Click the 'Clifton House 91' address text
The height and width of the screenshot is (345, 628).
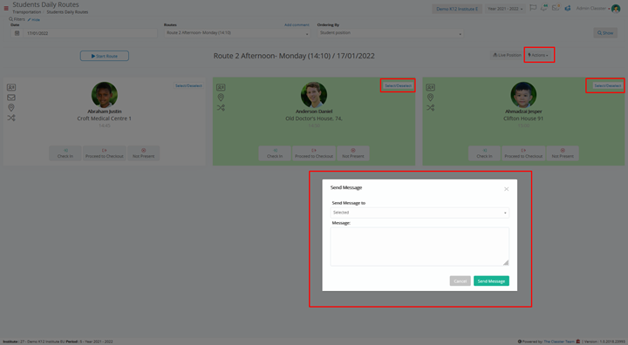[x=523, y=118]
